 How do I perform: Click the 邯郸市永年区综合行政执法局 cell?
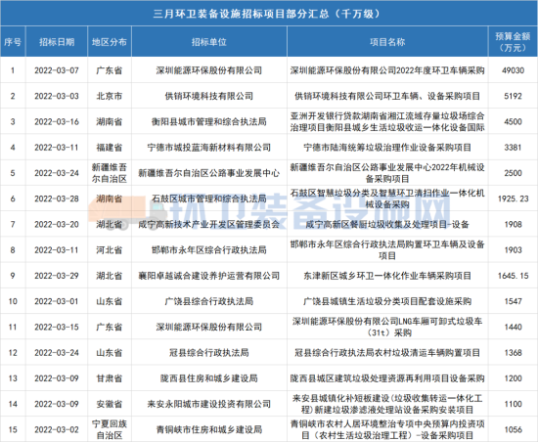click(x=209, y=250)
